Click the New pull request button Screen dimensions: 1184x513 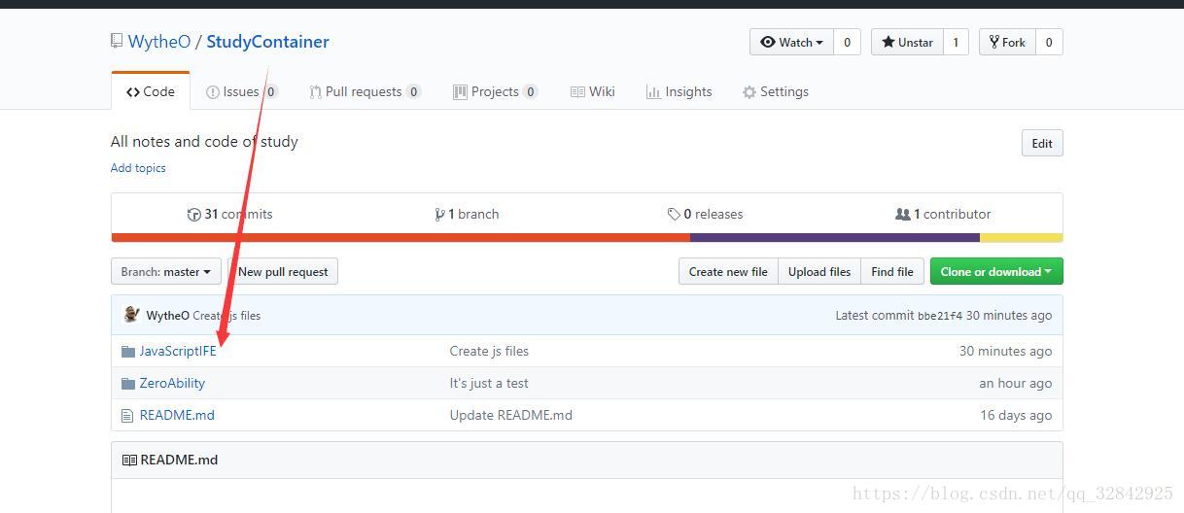tap(283, 272)
